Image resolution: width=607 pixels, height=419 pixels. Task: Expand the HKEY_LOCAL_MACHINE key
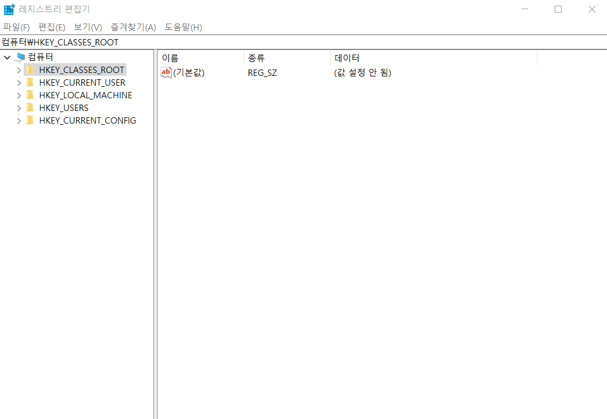19,95
